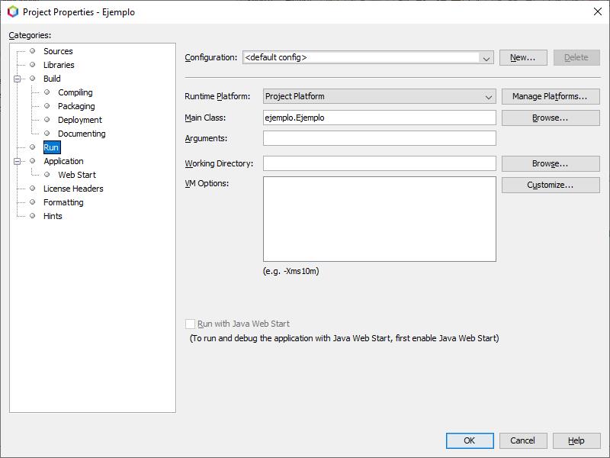Open Packaging settings
Viewport: 610px width, 458px height.
coord(76,106)
